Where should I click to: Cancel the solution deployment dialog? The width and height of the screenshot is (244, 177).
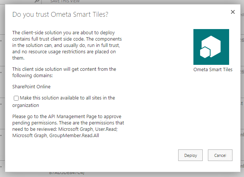click(x=220, y=155)
